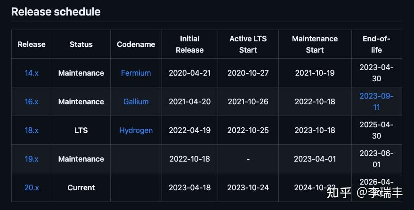Viewport: 414px width, 210px height.
Task: Click the Release schedule heading
Action: point(56,12)
